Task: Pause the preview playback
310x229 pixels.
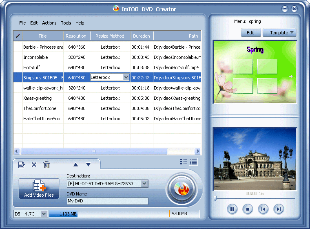Action: (x=232, y=209)
